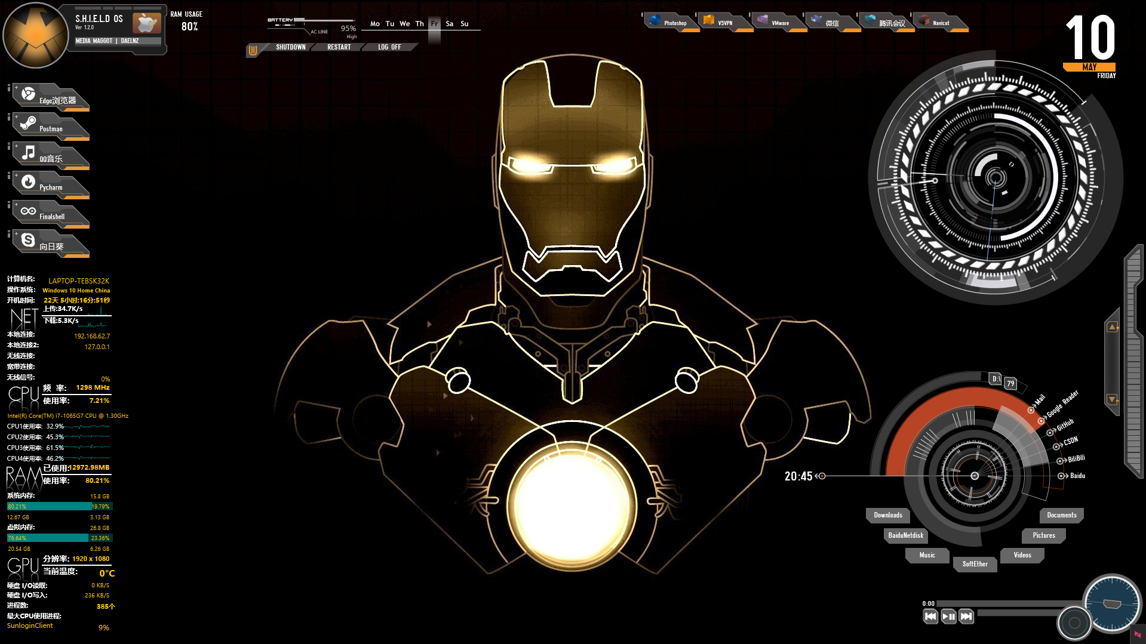The width and height of the screenshot is (1146, 644).
Task: Launch 腾讯会议 from the top dock
Action: (x=887, y=22)
